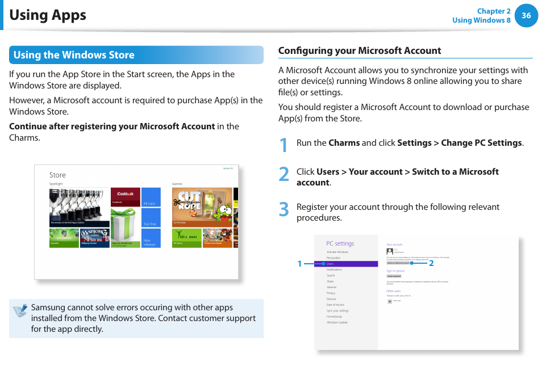The width and height of the screenshot is (542, 384).
Task: Click the local account avatar icon
Action: [390, 251]
